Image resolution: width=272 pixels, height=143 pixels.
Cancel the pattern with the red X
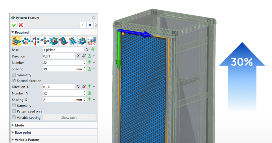tap(21, 25)
